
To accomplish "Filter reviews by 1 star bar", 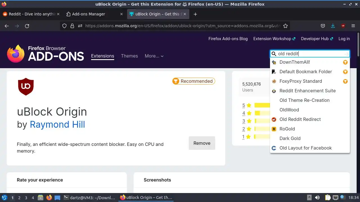I will tap(262, 137).
